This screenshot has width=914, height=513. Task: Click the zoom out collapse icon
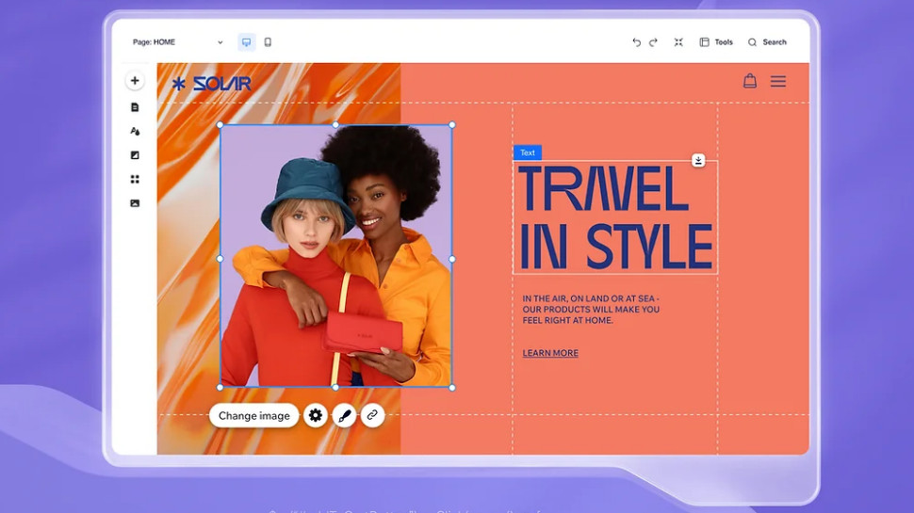(678, 42)
